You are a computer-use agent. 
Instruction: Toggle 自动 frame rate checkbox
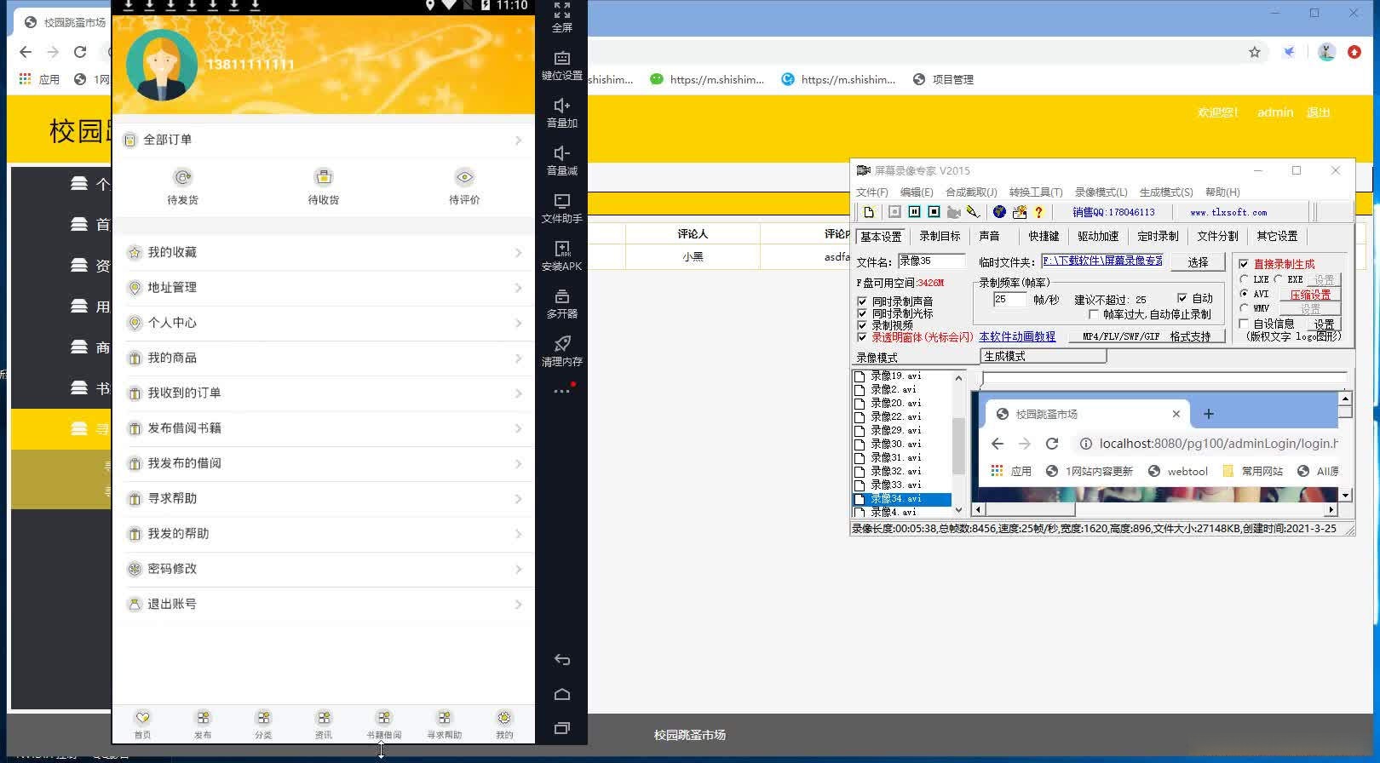click(1182, 298)
